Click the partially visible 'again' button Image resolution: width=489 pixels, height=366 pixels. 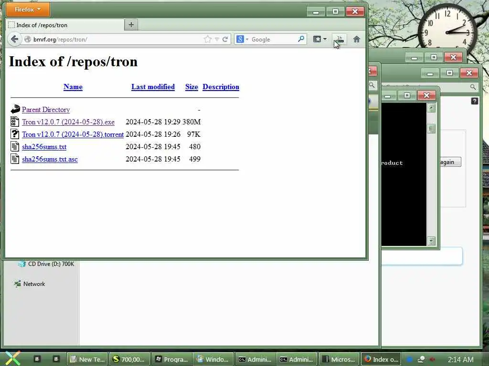tap(450, 162)
